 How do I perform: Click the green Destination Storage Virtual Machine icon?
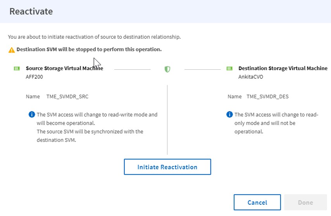229,69
